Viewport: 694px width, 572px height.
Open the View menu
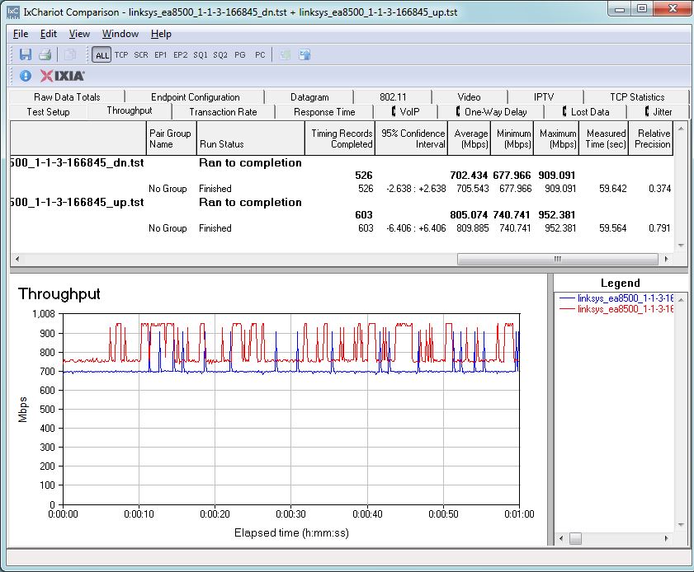[80, 34]
